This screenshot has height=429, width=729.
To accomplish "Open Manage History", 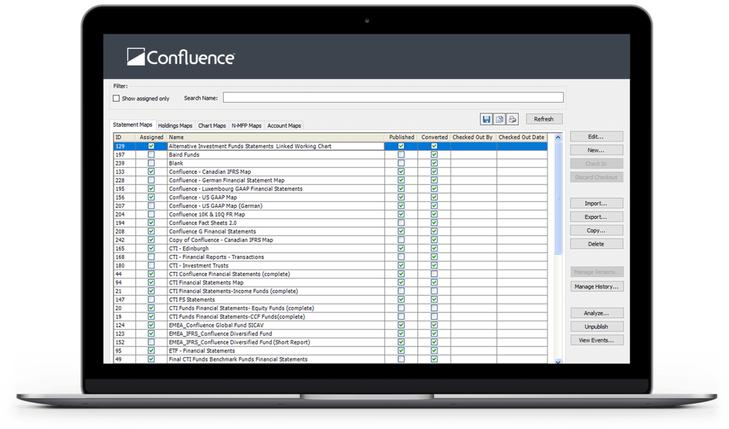I will (x=596, y=287).
